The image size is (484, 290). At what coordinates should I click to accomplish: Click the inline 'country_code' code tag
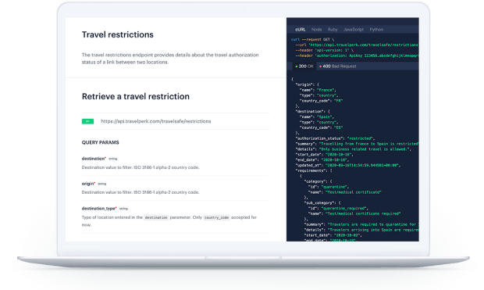click(216, 217)
